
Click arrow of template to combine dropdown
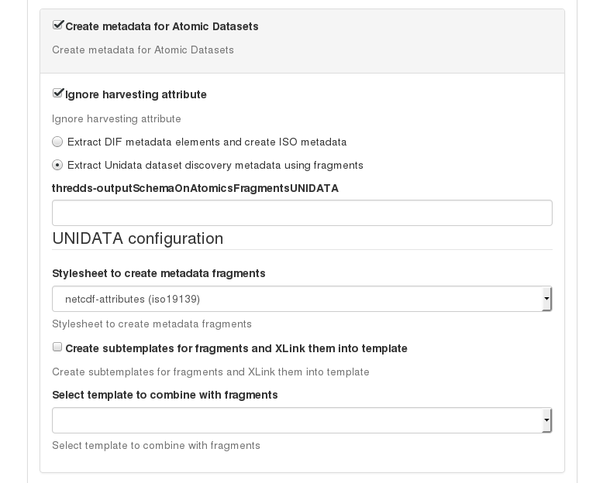point(546,420)
